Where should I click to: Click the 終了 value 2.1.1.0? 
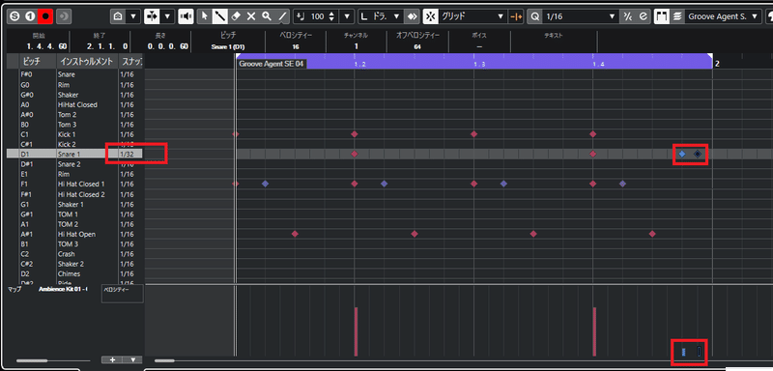point(107,46)
